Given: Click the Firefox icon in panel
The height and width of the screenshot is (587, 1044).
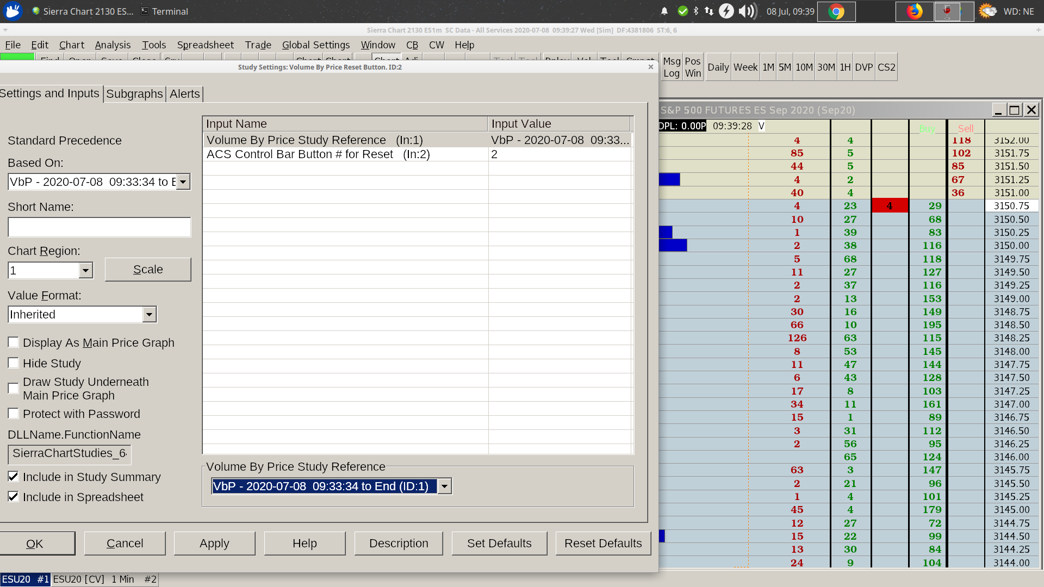Looking at the screenshot, I should [915, 11].
